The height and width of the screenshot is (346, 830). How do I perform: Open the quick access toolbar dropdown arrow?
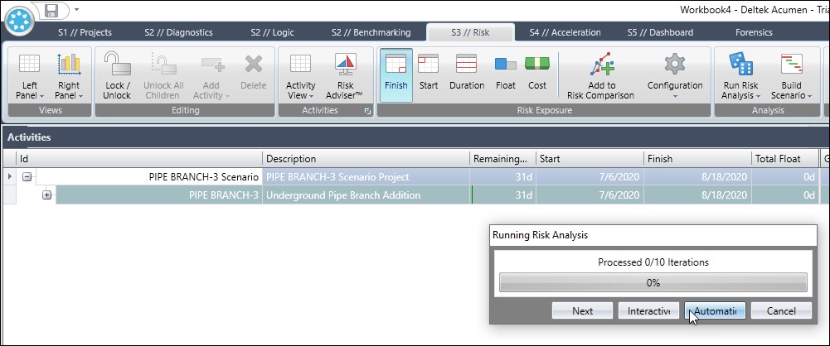pos(76,9)
